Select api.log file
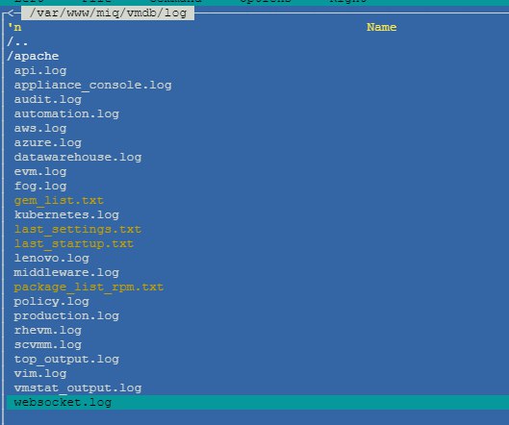 (x=40, y=70)
